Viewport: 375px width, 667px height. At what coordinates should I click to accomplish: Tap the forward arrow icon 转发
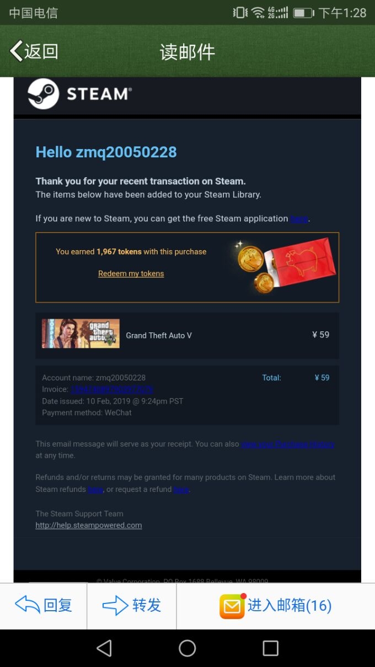click(x=115, y=605)
